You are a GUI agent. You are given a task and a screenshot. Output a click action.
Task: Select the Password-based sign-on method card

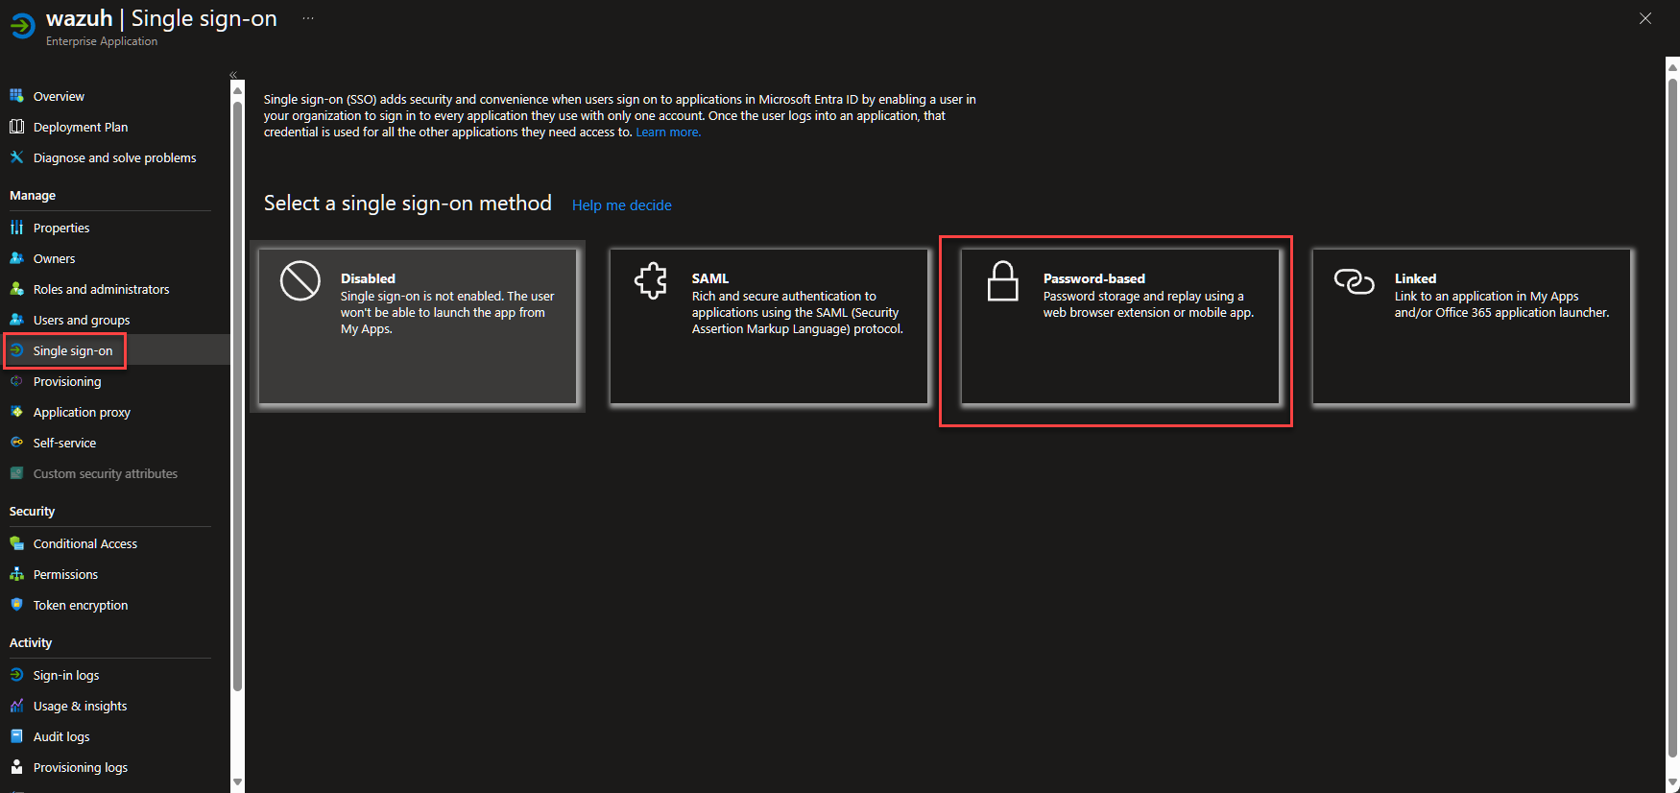coord(1120,326)
